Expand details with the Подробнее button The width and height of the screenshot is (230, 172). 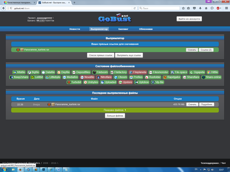(206, 104)
